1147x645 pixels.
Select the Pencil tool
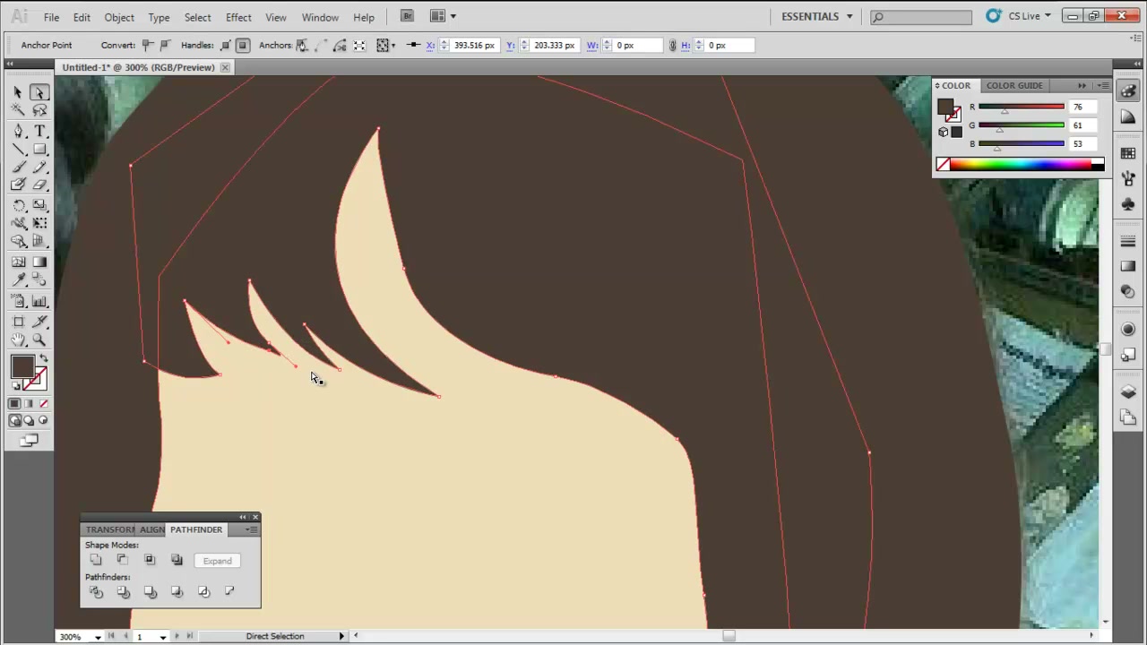(39, 167)
